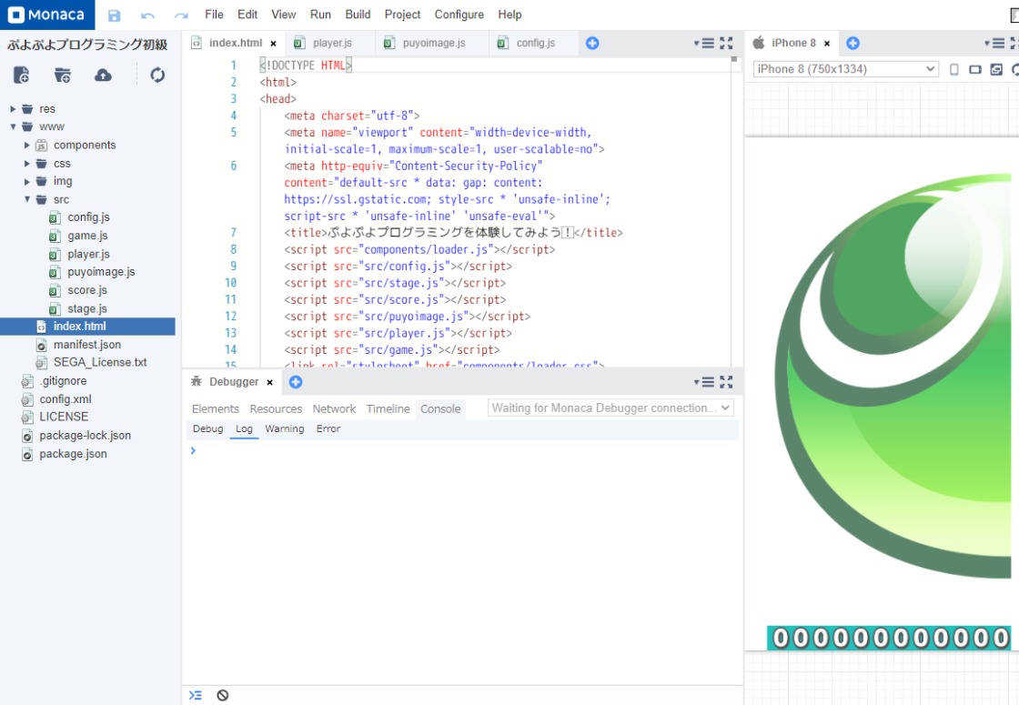Open the Help menu
The image size is (1019, 705).
(509, 15)
